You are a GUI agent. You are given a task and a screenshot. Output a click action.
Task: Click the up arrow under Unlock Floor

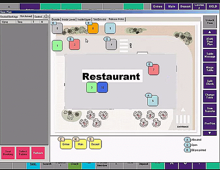[x=210, y=32]
